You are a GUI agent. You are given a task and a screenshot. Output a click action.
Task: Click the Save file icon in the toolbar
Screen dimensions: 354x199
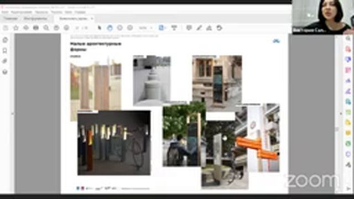tap(6, 28)
